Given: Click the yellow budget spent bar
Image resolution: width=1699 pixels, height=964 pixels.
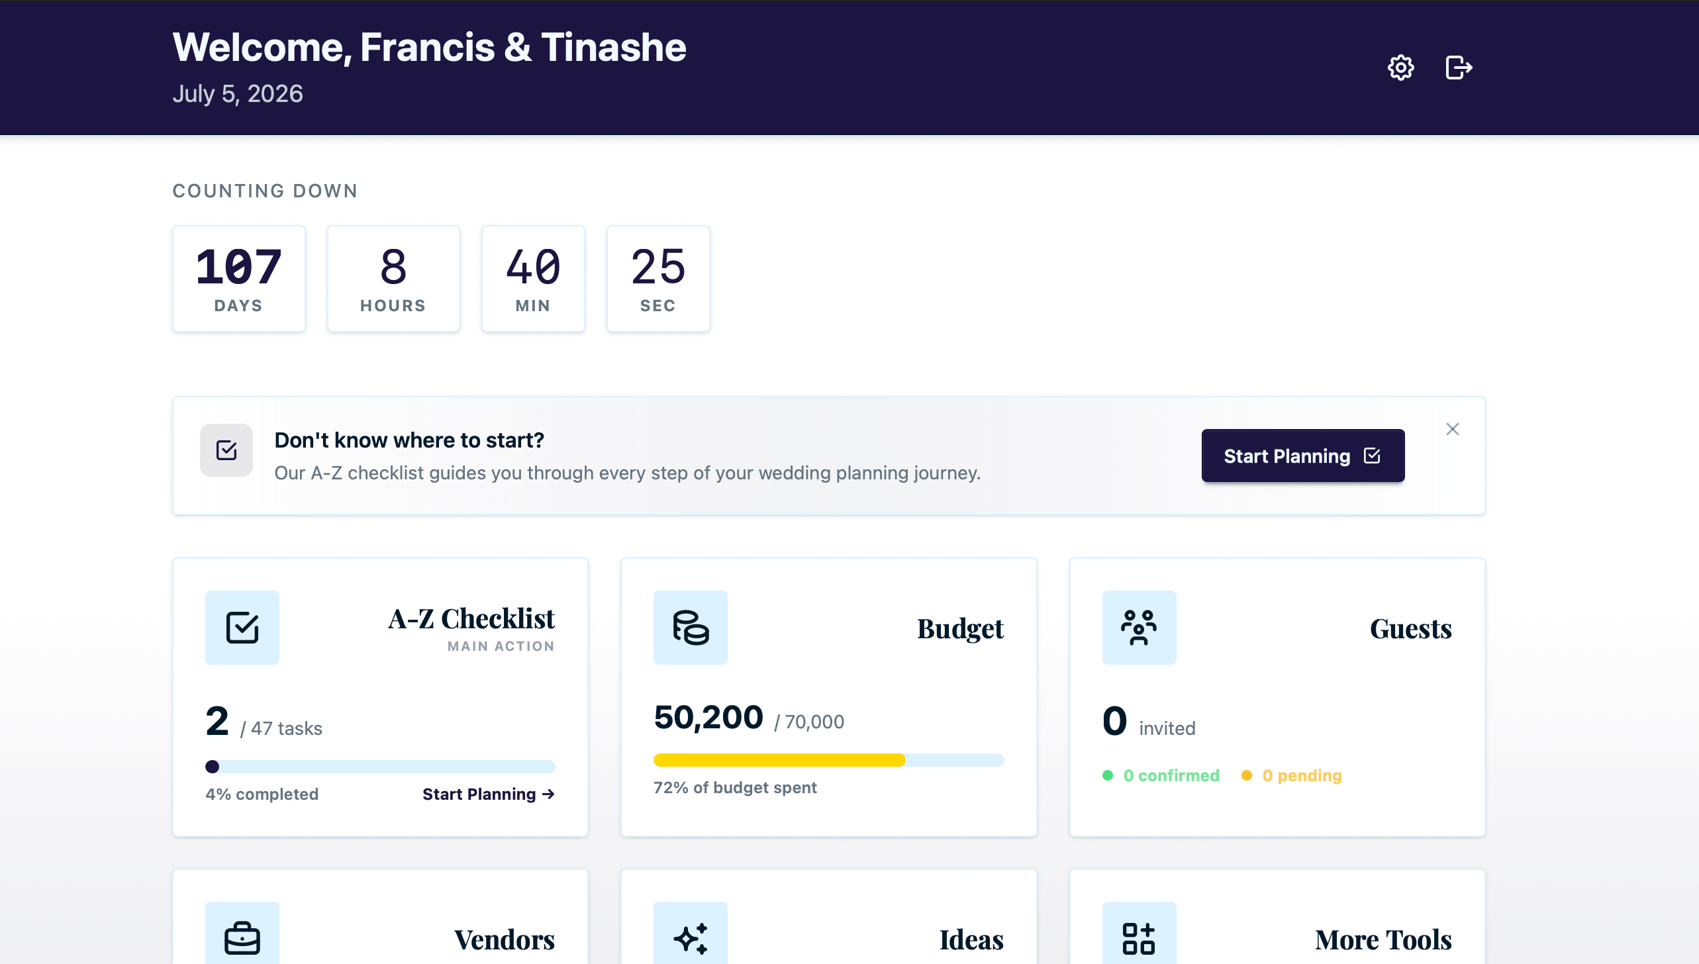Looking at the screenshot, I should pyautogui.click(x=779, y=760).
